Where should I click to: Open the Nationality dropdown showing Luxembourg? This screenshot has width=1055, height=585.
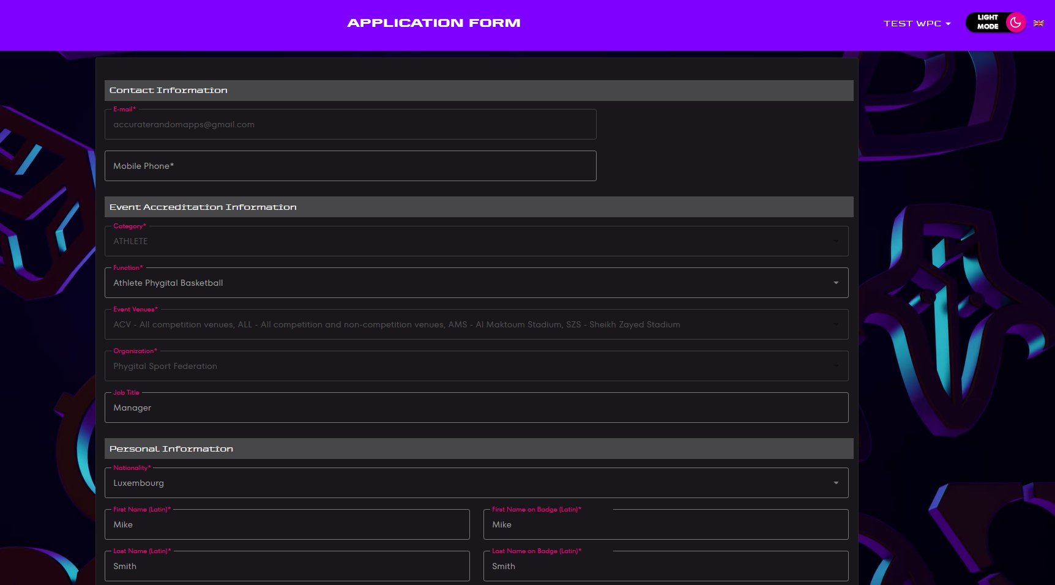point(477,483)
